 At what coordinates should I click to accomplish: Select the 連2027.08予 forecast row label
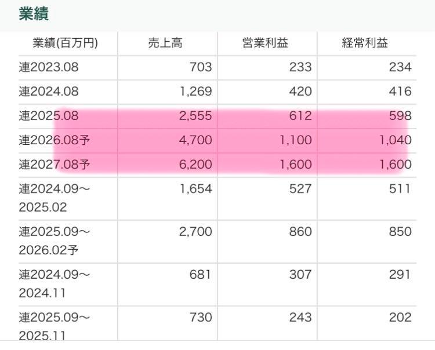54,165
